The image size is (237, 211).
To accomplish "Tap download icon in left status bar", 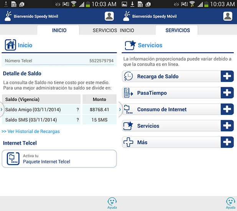I will pyautogui.click(x=6, y=4).
